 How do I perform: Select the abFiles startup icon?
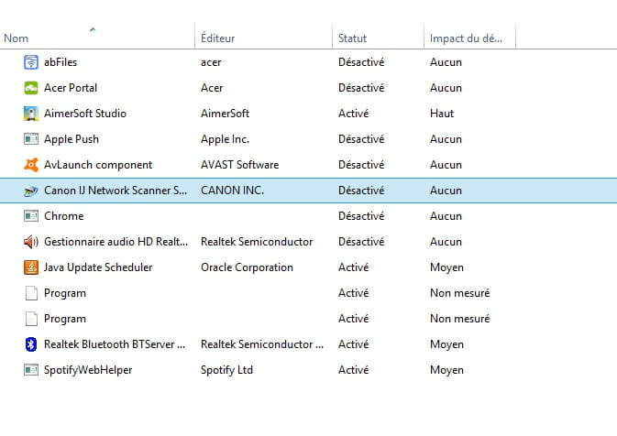31,62
